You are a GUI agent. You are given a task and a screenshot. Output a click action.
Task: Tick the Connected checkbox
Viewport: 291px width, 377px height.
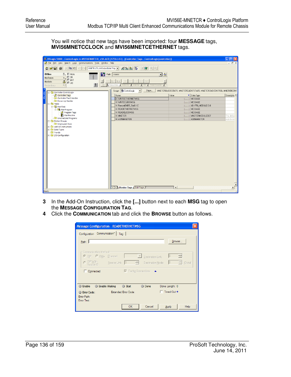(85, 271)
